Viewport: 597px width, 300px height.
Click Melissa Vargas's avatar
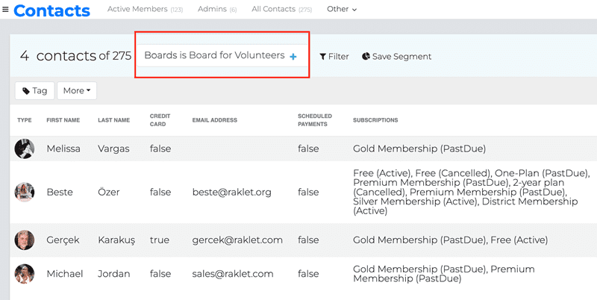[x=25, y=149]
